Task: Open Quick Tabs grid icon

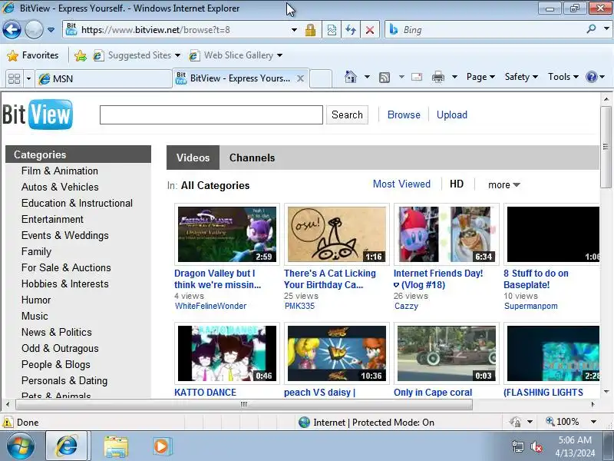Action: 14,79
